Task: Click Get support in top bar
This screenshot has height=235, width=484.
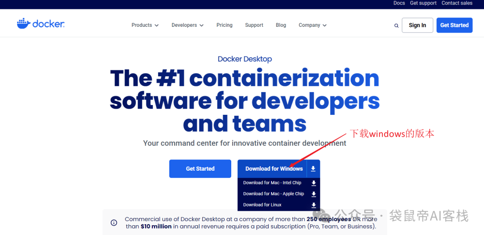Action: tap(423, 3)
